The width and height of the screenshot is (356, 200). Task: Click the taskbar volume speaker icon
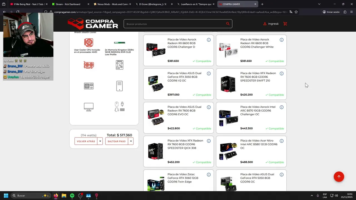[x=336, y=196]
